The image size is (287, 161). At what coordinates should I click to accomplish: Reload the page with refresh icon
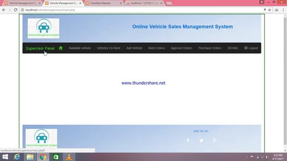[16, 10]
